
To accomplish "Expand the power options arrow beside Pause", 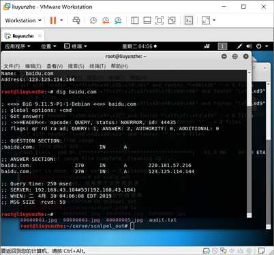I will (61, 20).
